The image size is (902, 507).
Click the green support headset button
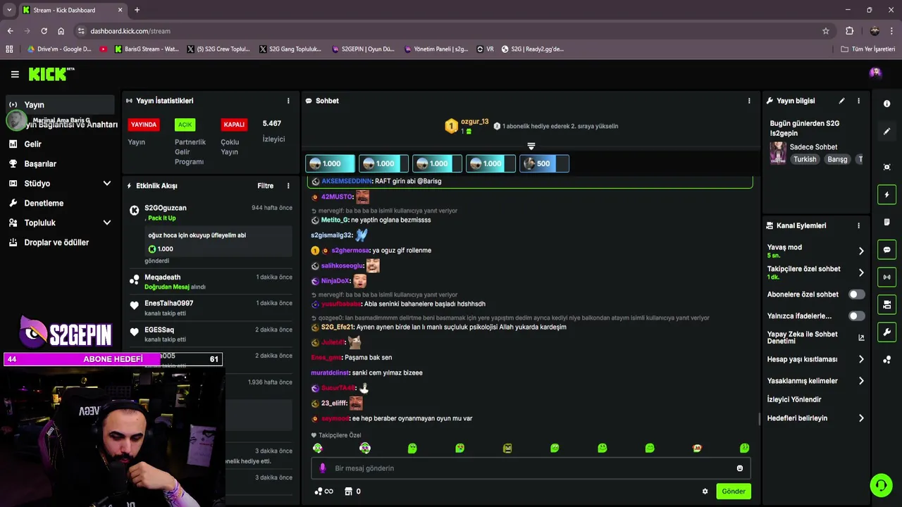click(x=880, y=485)
